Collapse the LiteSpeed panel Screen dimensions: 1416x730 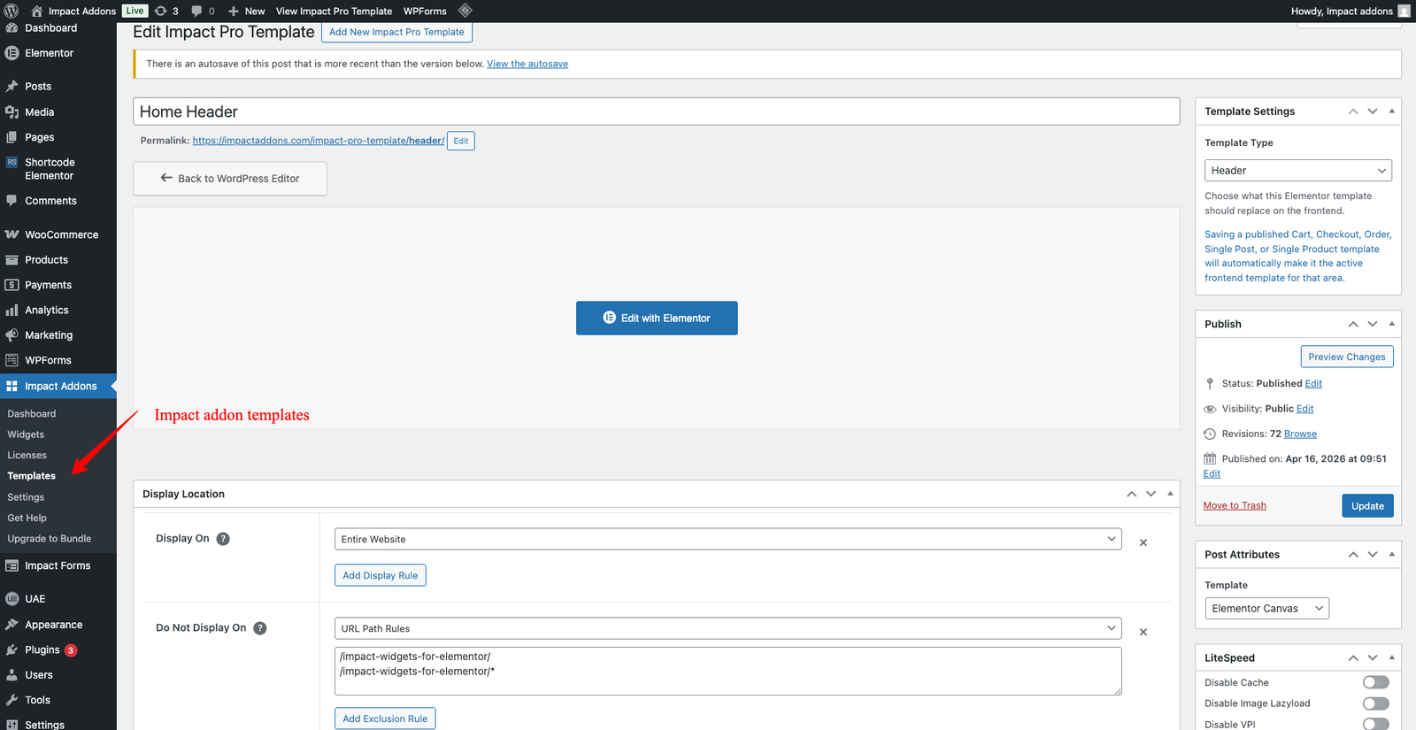1392,657
